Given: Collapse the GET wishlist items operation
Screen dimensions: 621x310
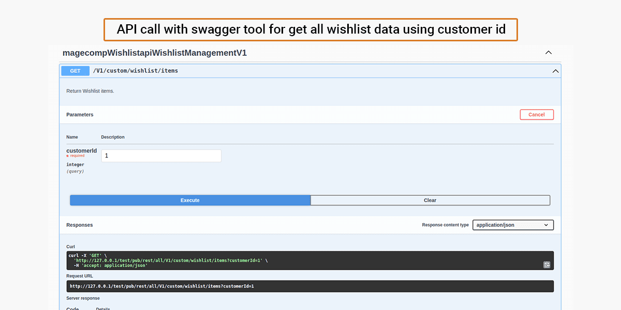Looking at the screenshot, I should coord(555,71).
